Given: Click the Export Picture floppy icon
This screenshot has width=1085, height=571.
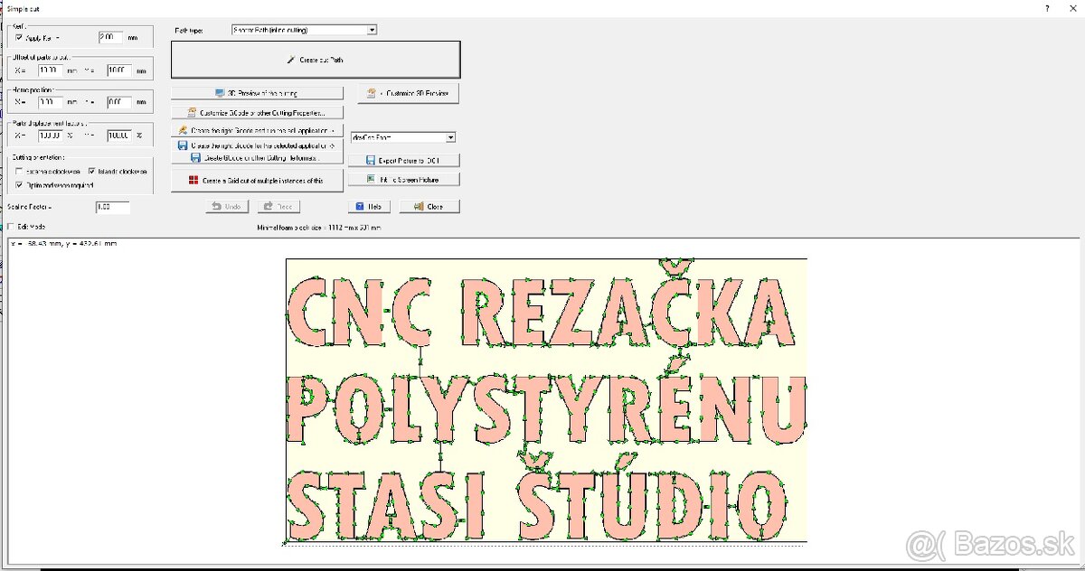Looking at the screenshot, I should tap(371, 159).
